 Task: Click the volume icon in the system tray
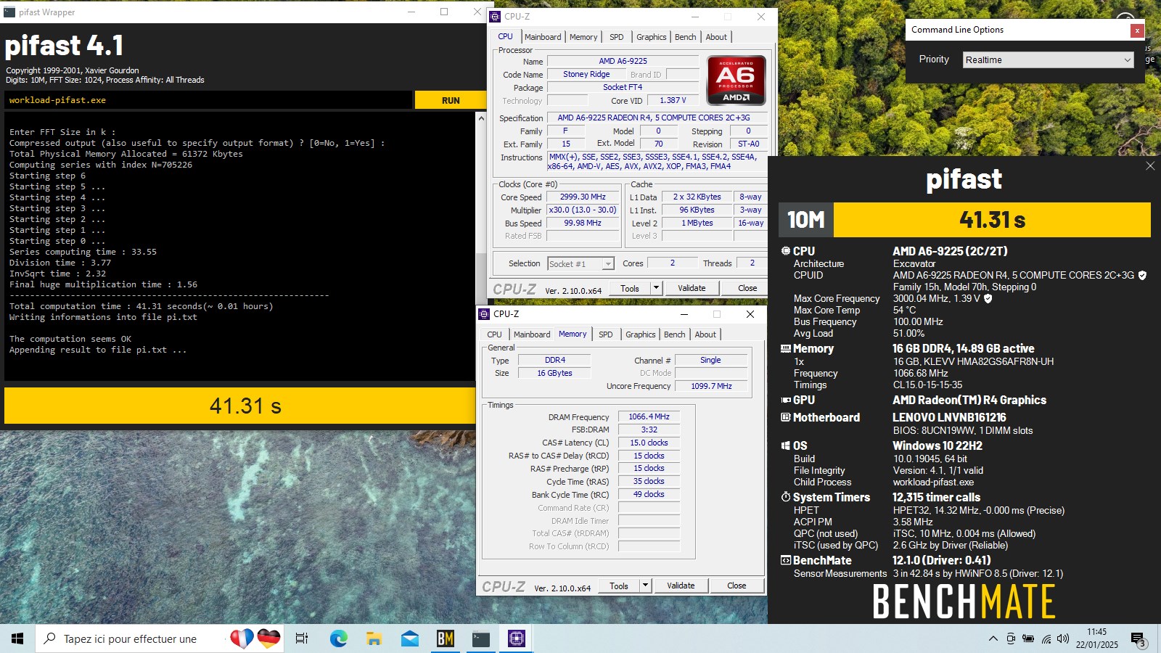click(1063, 638)
